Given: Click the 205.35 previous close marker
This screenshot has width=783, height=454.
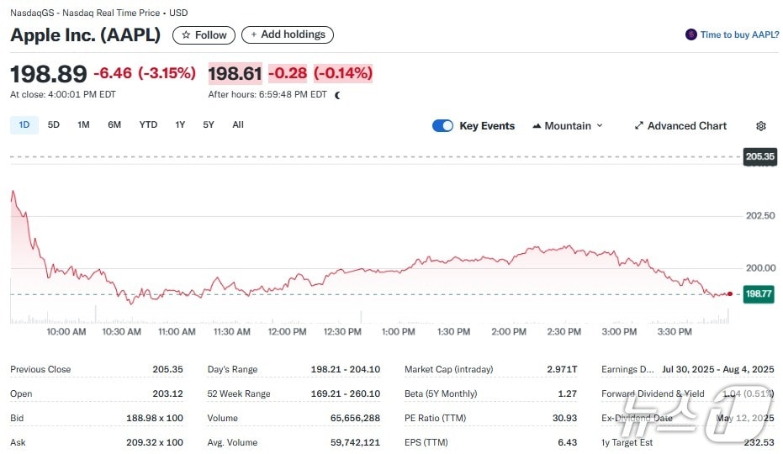Looking at the screenshot, I should pyautogui.click(x=759, y=156).
